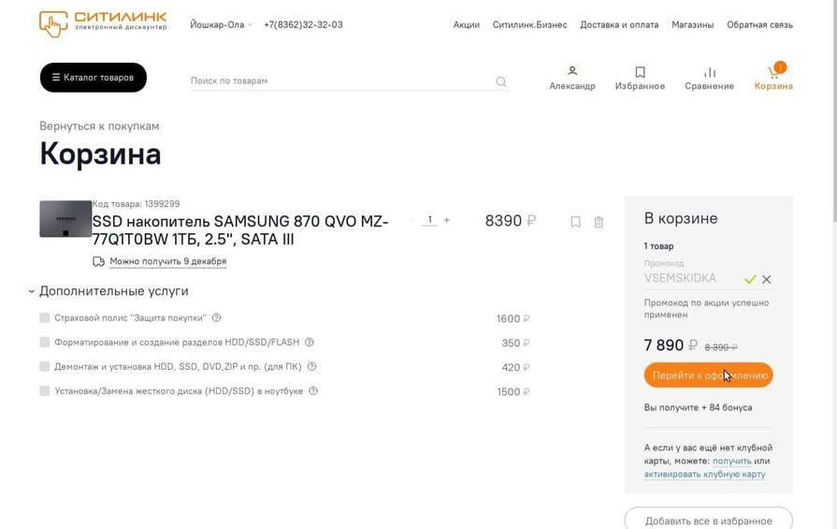Click the search magnifier icon
Viewport: 837px width, 529px height.
click(x=501, y=81)
